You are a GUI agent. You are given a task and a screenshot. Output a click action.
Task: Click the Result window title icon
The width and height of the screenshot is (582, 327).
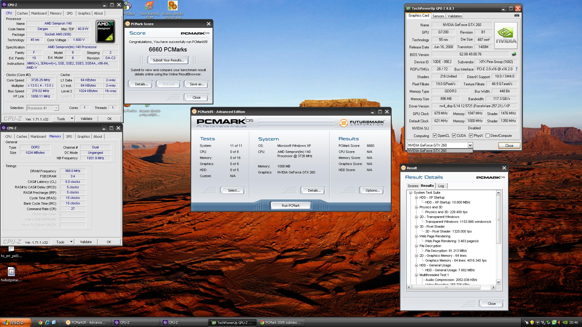click(x=403, y=168)
